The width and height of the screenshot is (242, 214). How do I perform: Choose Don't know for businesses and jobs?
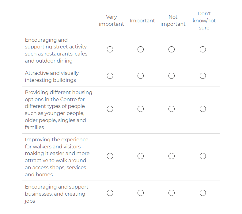coord(202,193)
